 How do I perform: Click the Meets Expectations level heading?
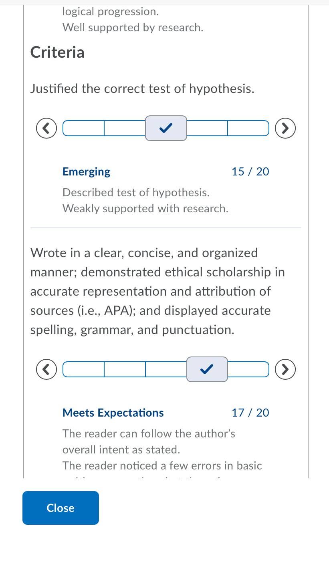113,413
